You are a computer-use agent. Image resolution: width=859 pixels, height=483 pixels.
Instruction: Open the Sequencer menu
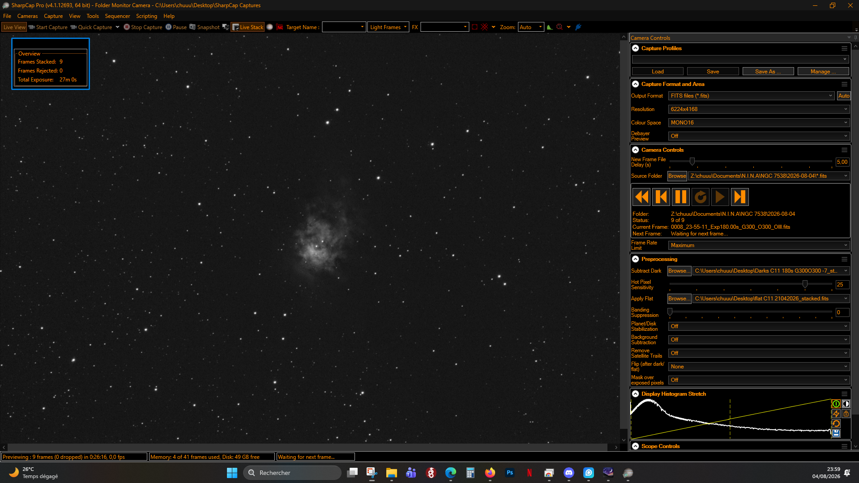(x=117, y=16)
